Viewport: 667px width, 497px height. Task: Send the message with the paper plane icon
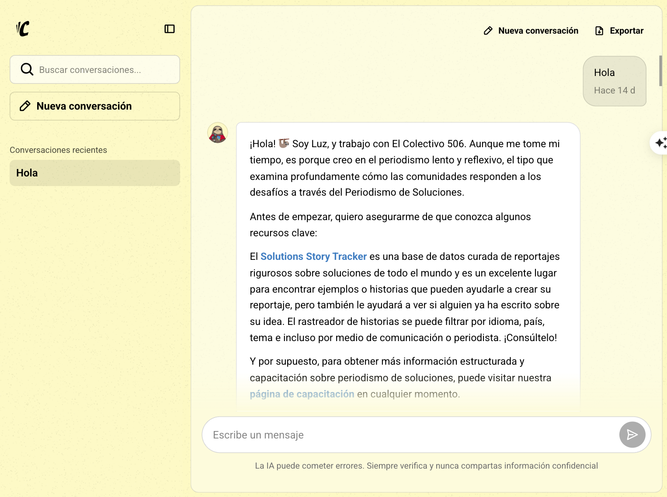tap(632, 435)
